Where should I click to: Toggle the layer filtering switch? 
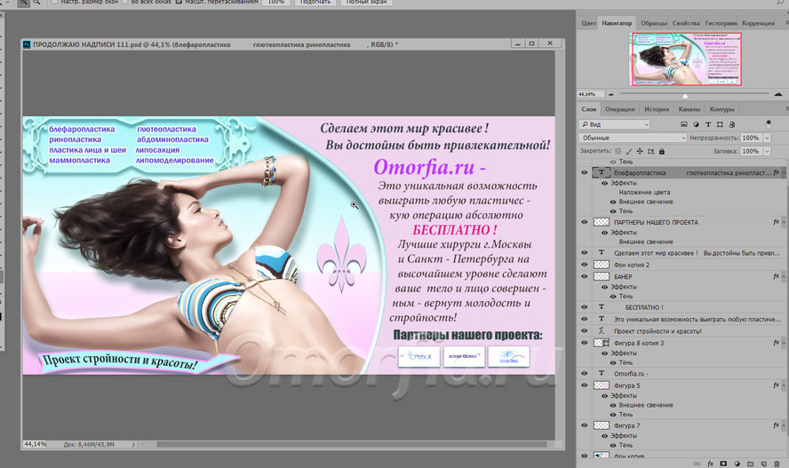769,123
